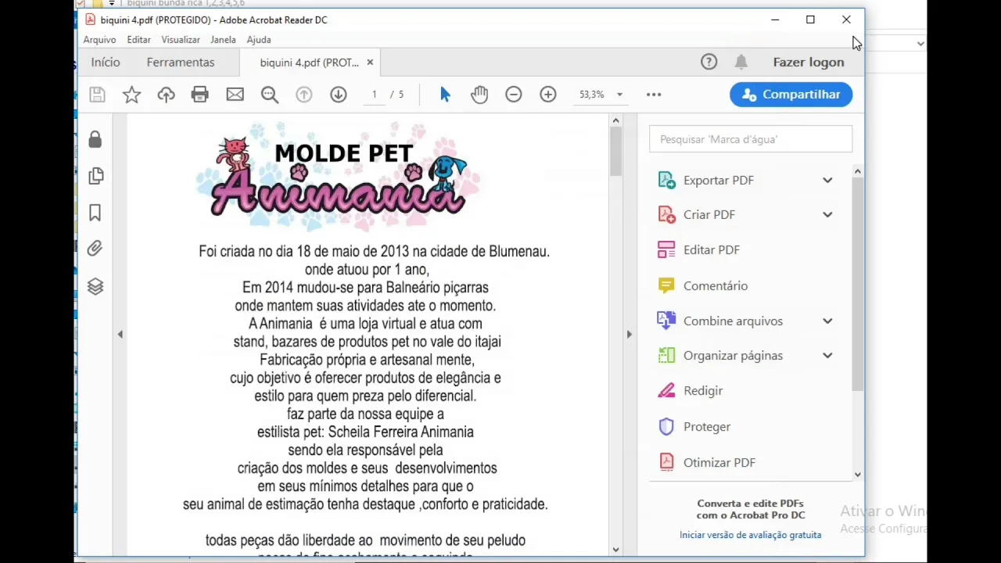Image resolution: width=1001 pixels, height=563 pixels.
Task: Add bookmark star icon in toolbar
Action: (x=131, y=95)
